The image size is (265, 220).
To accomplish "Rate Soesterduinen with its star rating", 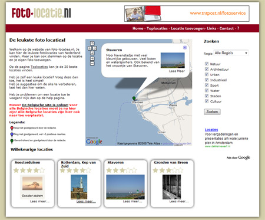I will pos(29,170).
